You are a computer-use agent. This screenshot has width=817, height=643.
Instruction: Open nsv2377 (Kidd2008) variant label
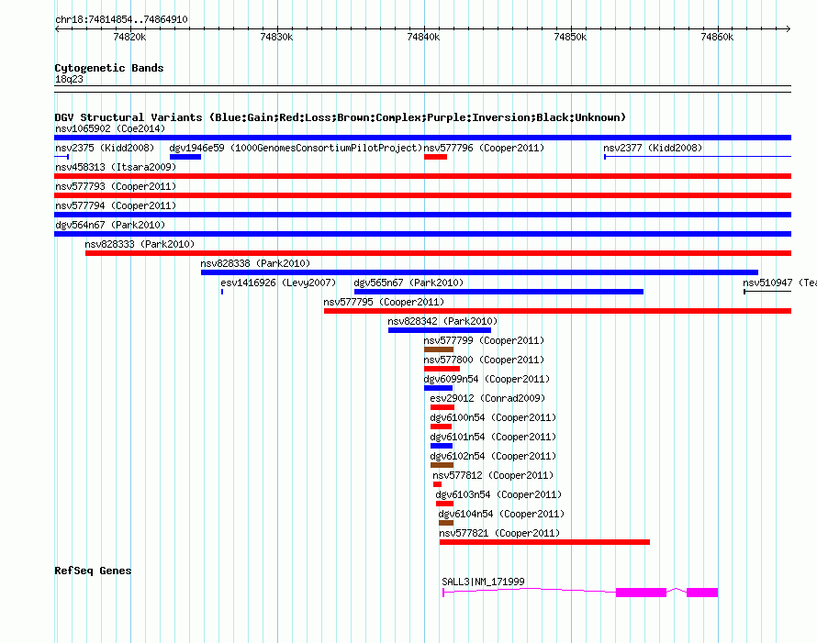(x=653, y=148)
